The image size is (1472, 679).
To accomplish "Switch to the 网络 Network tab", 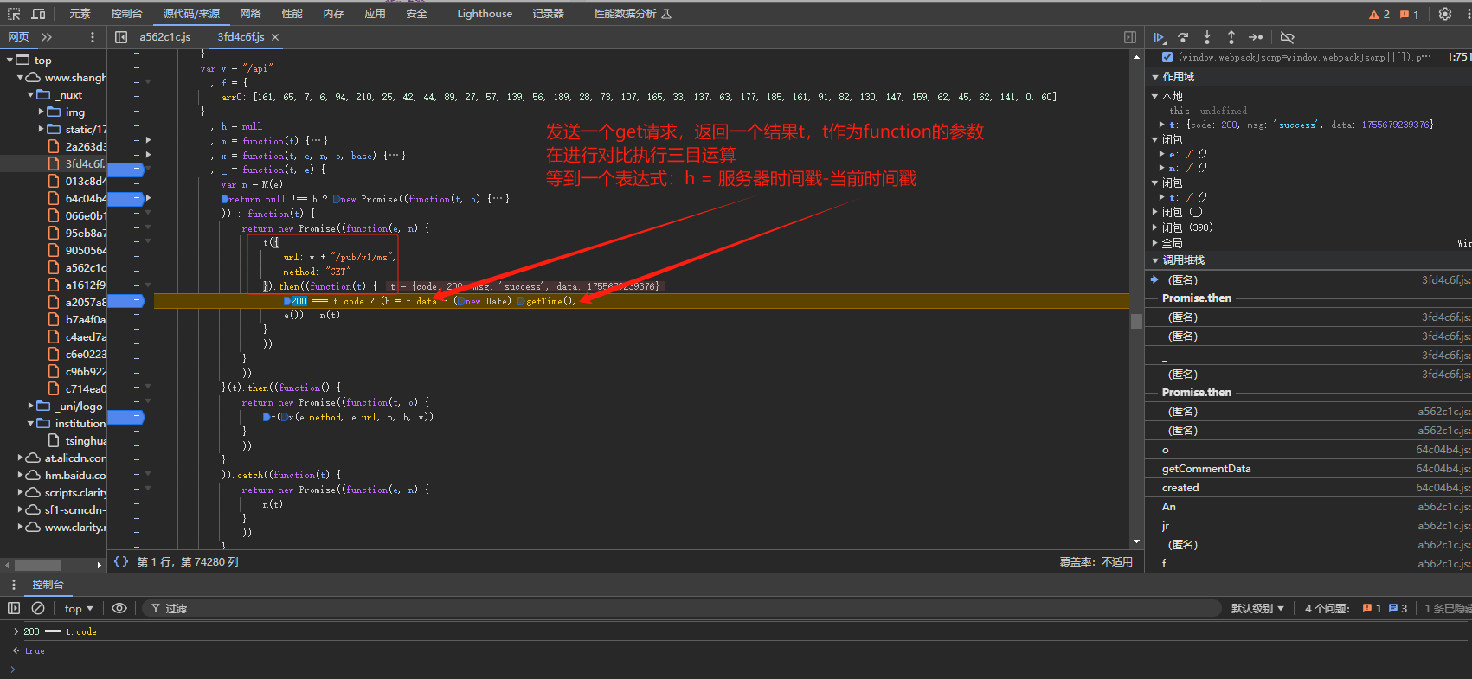I will pos(251,14).
